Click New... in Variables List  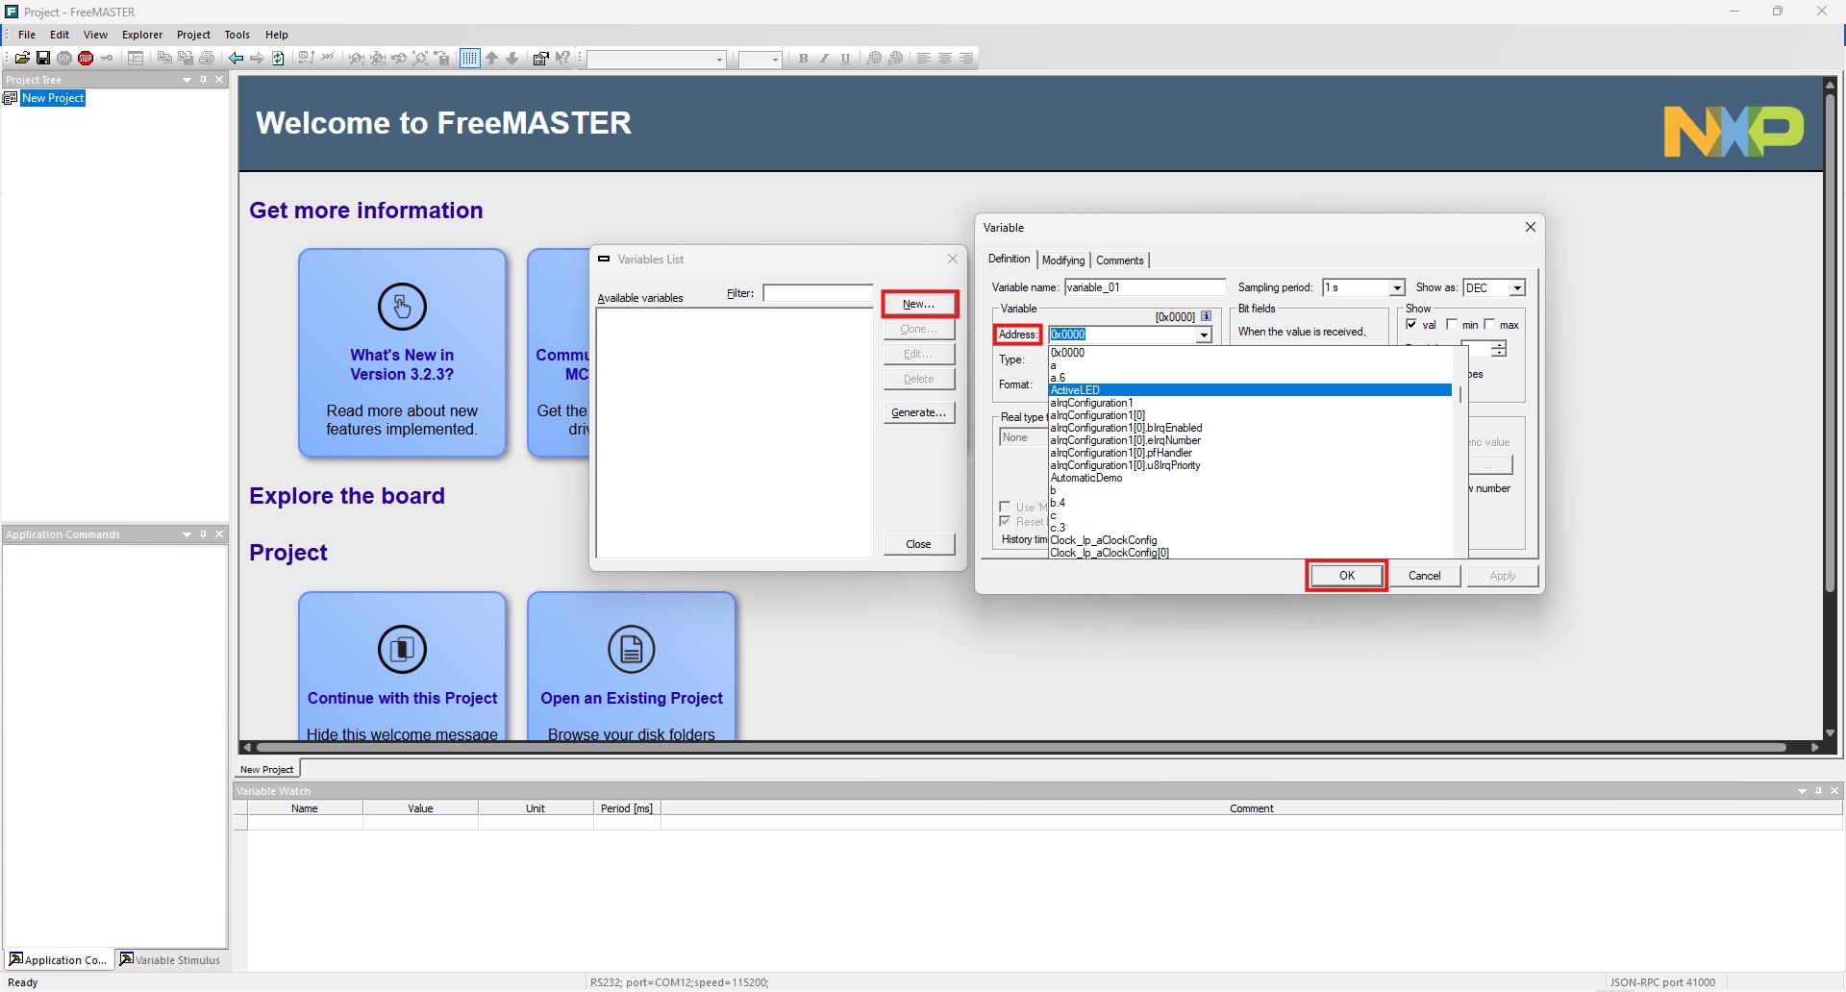tap(919, 304)
